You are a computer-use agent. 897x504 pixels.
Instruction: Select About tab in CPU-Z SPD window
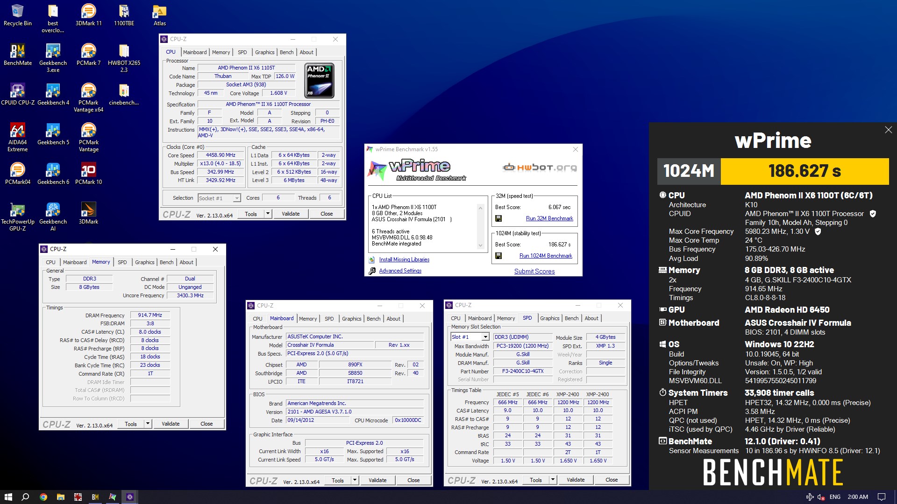pos(591,318)
